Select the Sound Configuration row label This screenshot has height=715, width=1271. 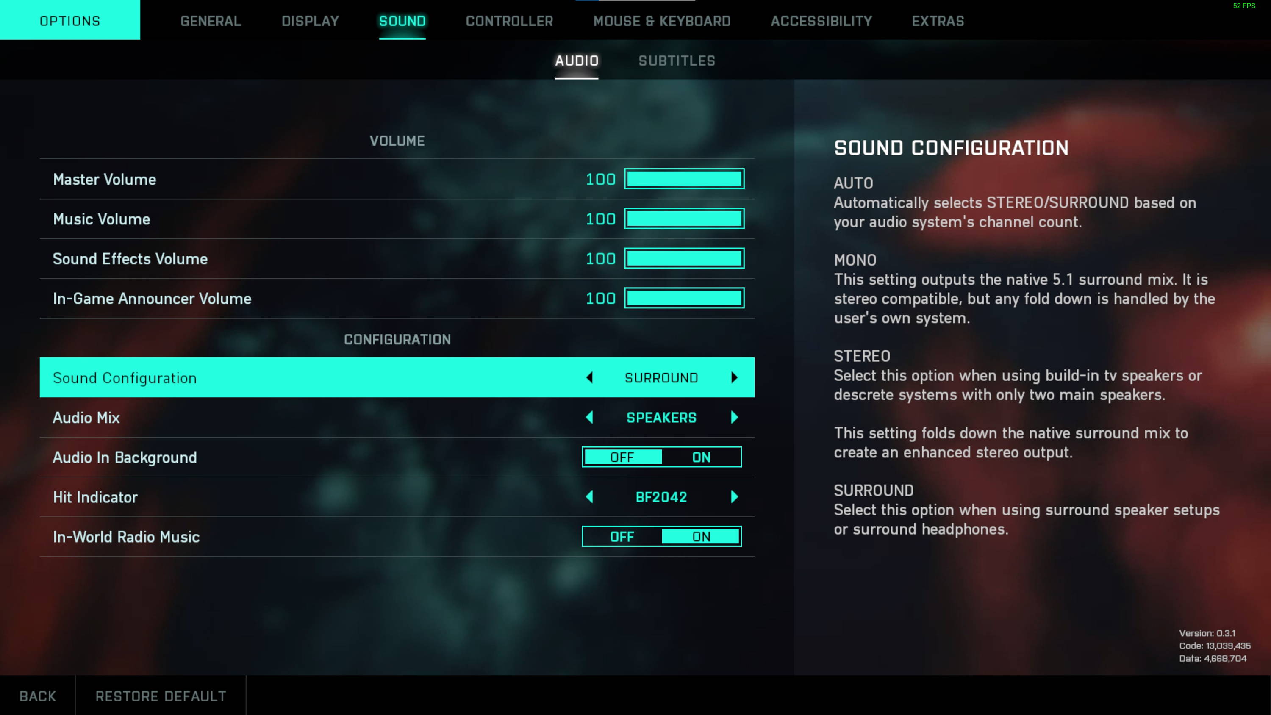(125, 378)
